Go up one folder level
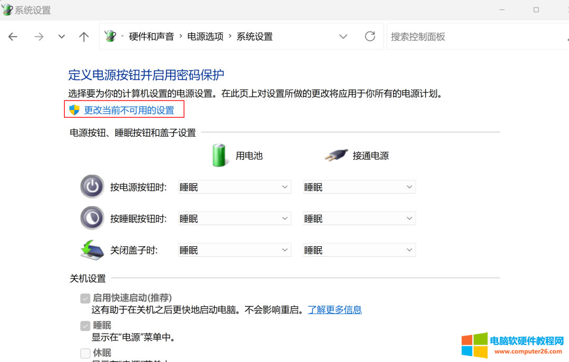This screenshot has width=569, height=362. point(84,36)
